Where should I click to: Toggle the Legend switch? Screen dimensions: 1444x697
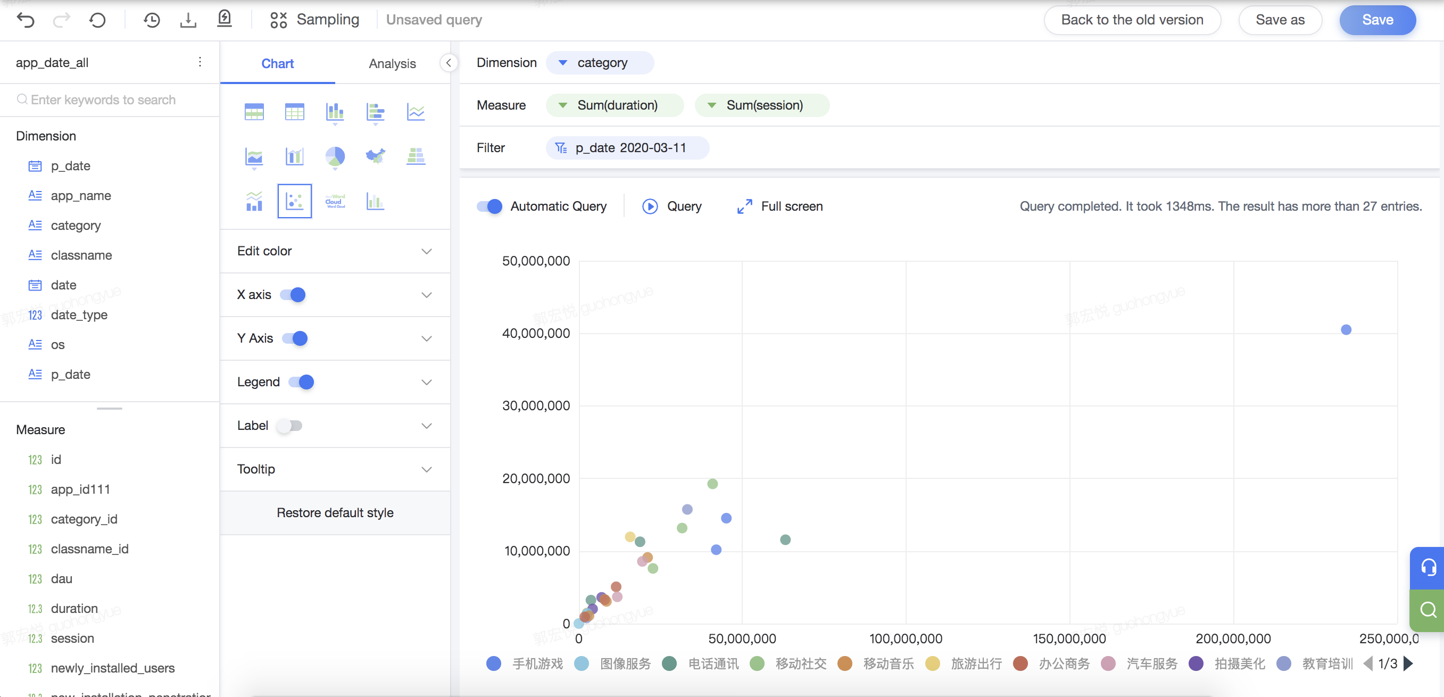click(302, 382)
